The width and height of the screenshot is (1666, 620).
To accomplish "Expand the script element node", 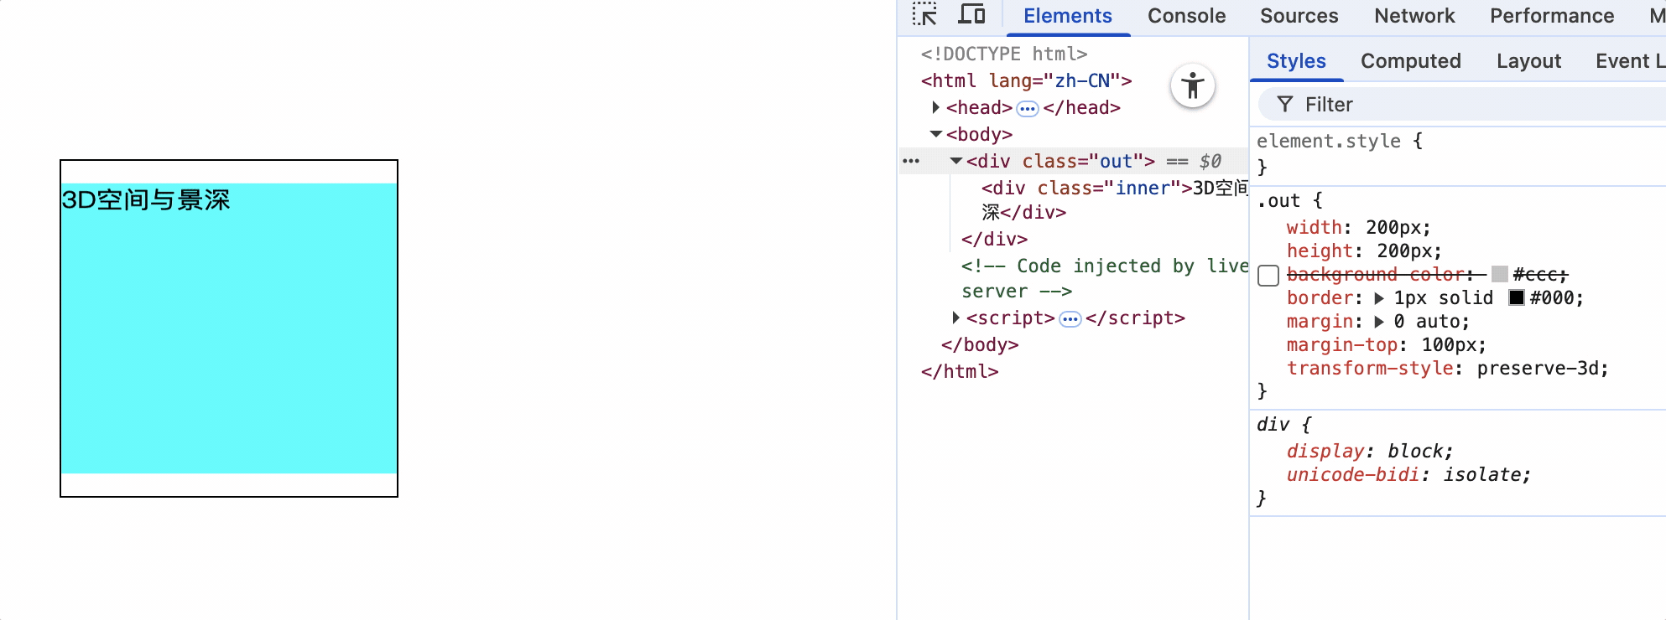I will click(955, 318).
